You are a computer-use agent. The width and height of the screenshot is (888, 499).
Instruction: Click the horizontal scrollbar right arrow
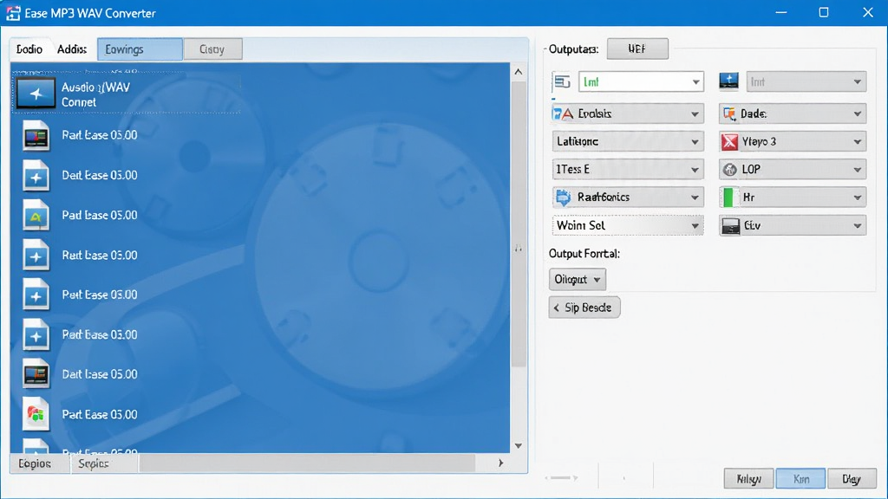pyautogui.click(x=500, y=463)
